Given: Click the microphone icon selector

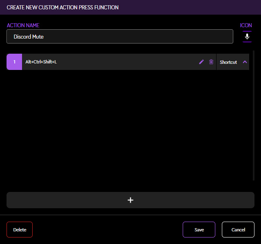Looking at the screenshot, I should click(247, 37).
